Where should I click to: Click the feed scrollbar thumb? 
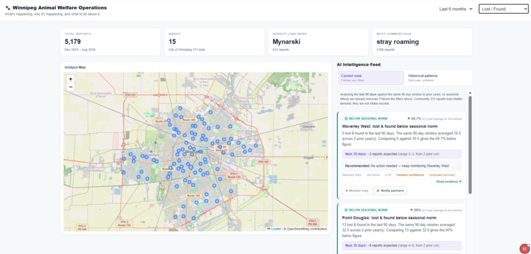tap(470, 145)
